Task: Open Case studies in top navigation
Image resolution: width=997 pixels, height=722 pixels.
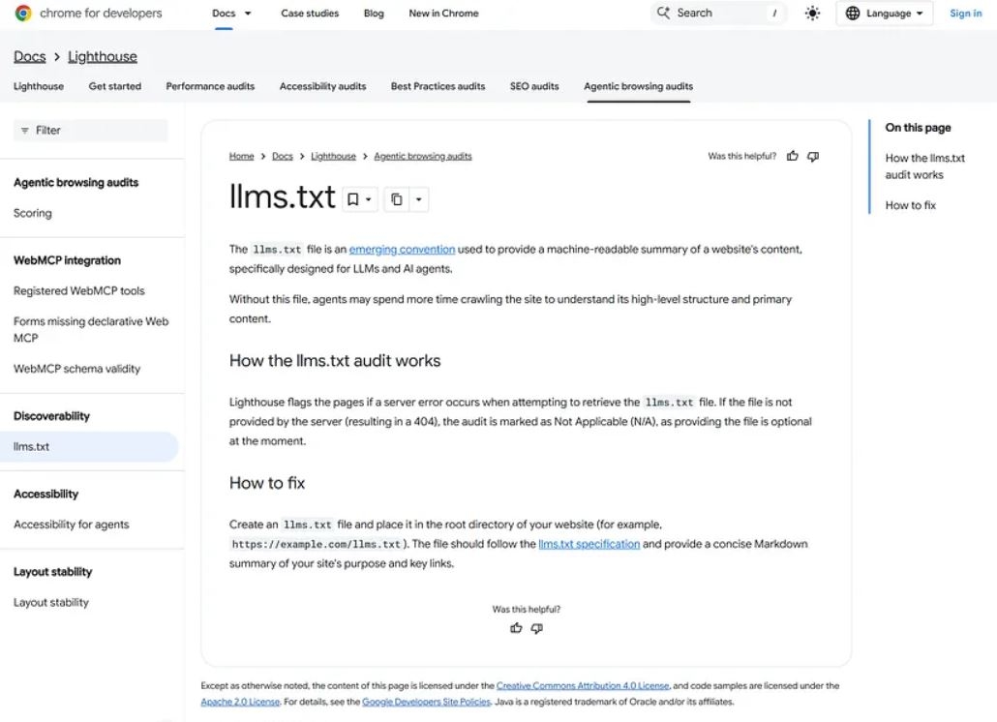Action: coord(310,14)
